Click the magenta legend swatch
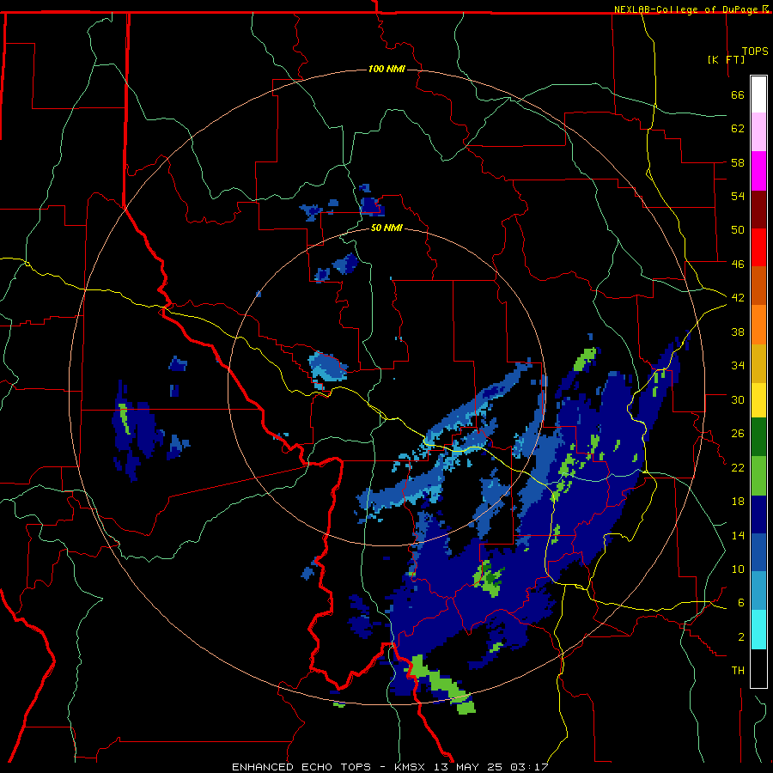This screenshot has height=773, width=773. (758, 171)
